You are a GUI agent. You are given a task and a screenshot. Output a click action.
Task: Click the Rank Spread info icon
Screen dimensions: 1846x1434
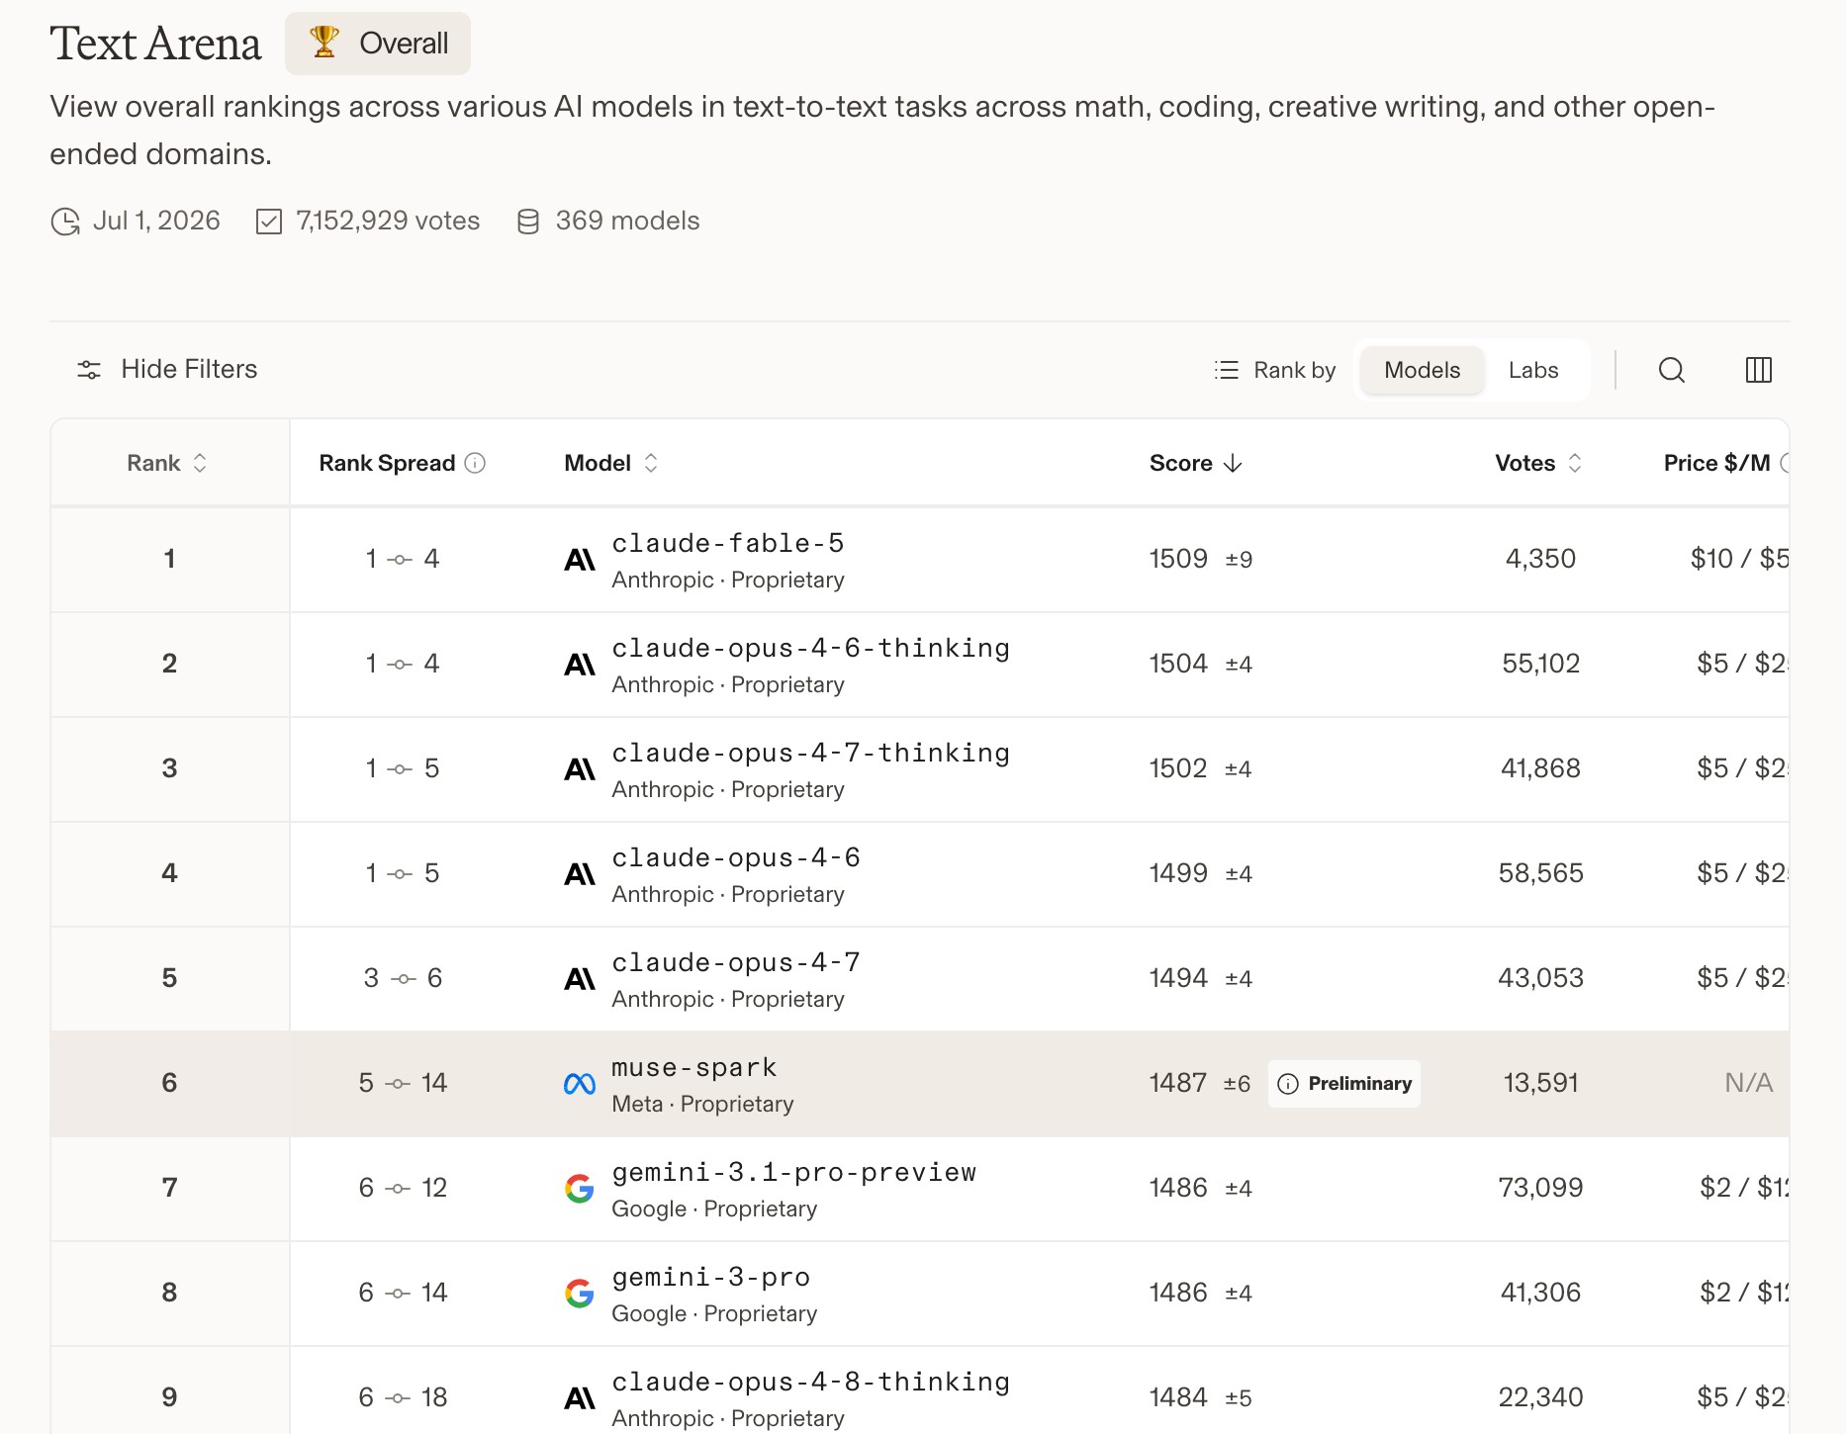[475, 463]
